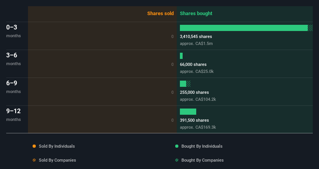
Task: Click the solid green bar for 0–3 months
Action: click(244, 28)
